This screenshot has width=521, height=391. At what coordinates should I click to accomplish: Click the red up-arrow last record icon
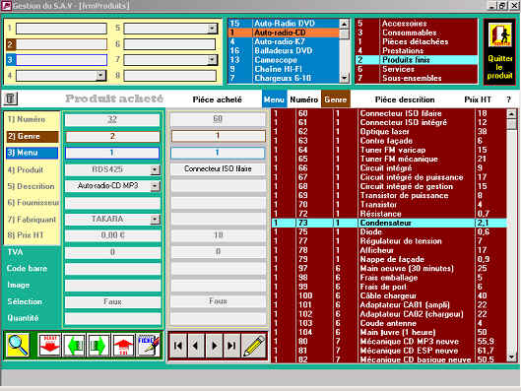click(123, 346)
